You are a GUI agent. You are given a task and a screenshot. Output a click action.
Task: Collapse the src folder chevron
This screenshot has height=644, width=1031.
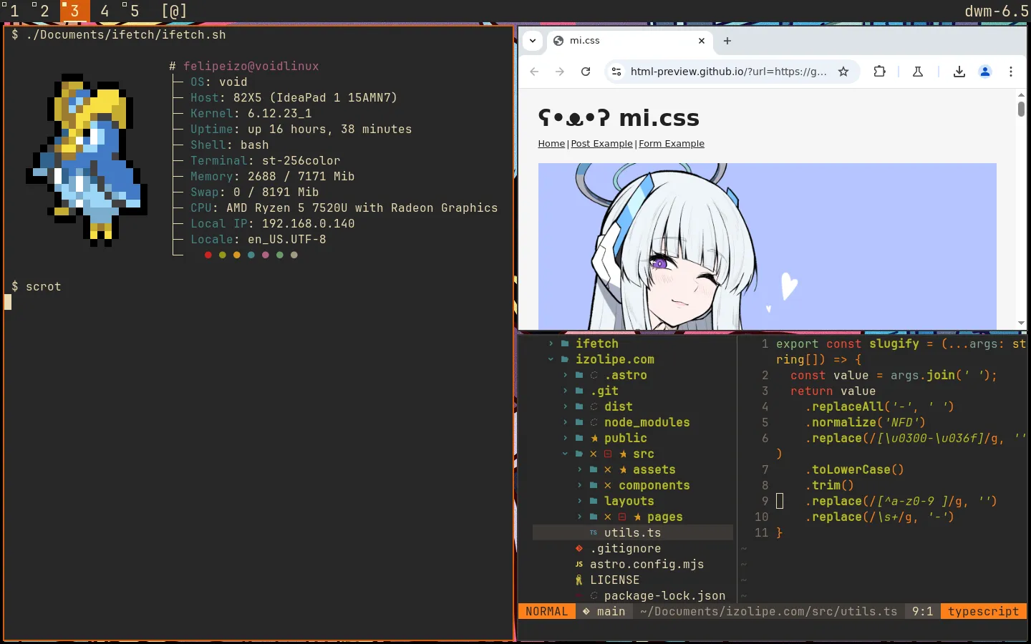[565, 454]
